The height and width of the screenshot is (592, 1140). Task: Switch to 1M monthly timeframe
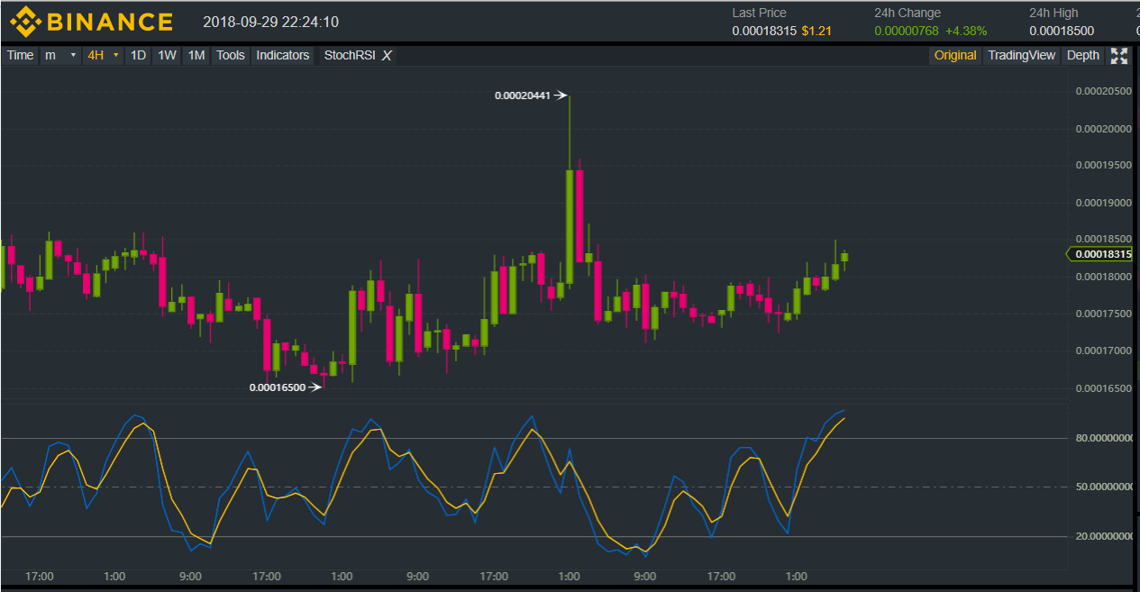pyautogui.click(x=196, y=56)
